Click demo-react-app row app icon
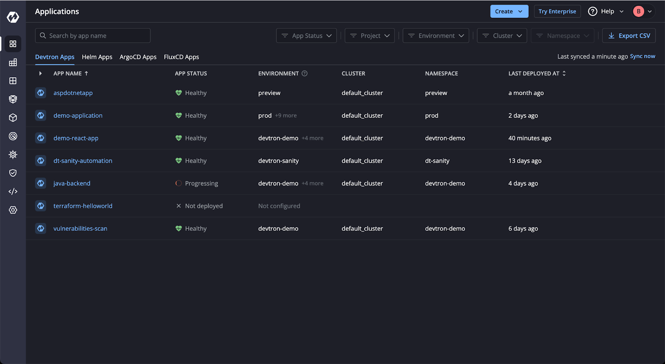 [x=41, y=138]
